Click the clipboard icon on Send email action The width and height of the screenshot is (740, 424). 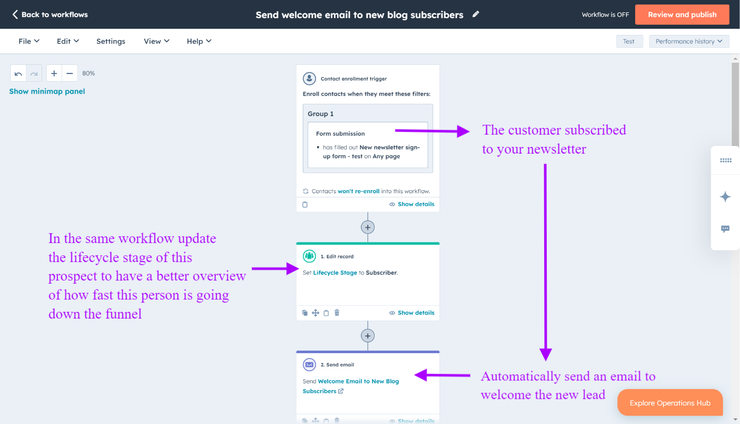click(326, 420)
